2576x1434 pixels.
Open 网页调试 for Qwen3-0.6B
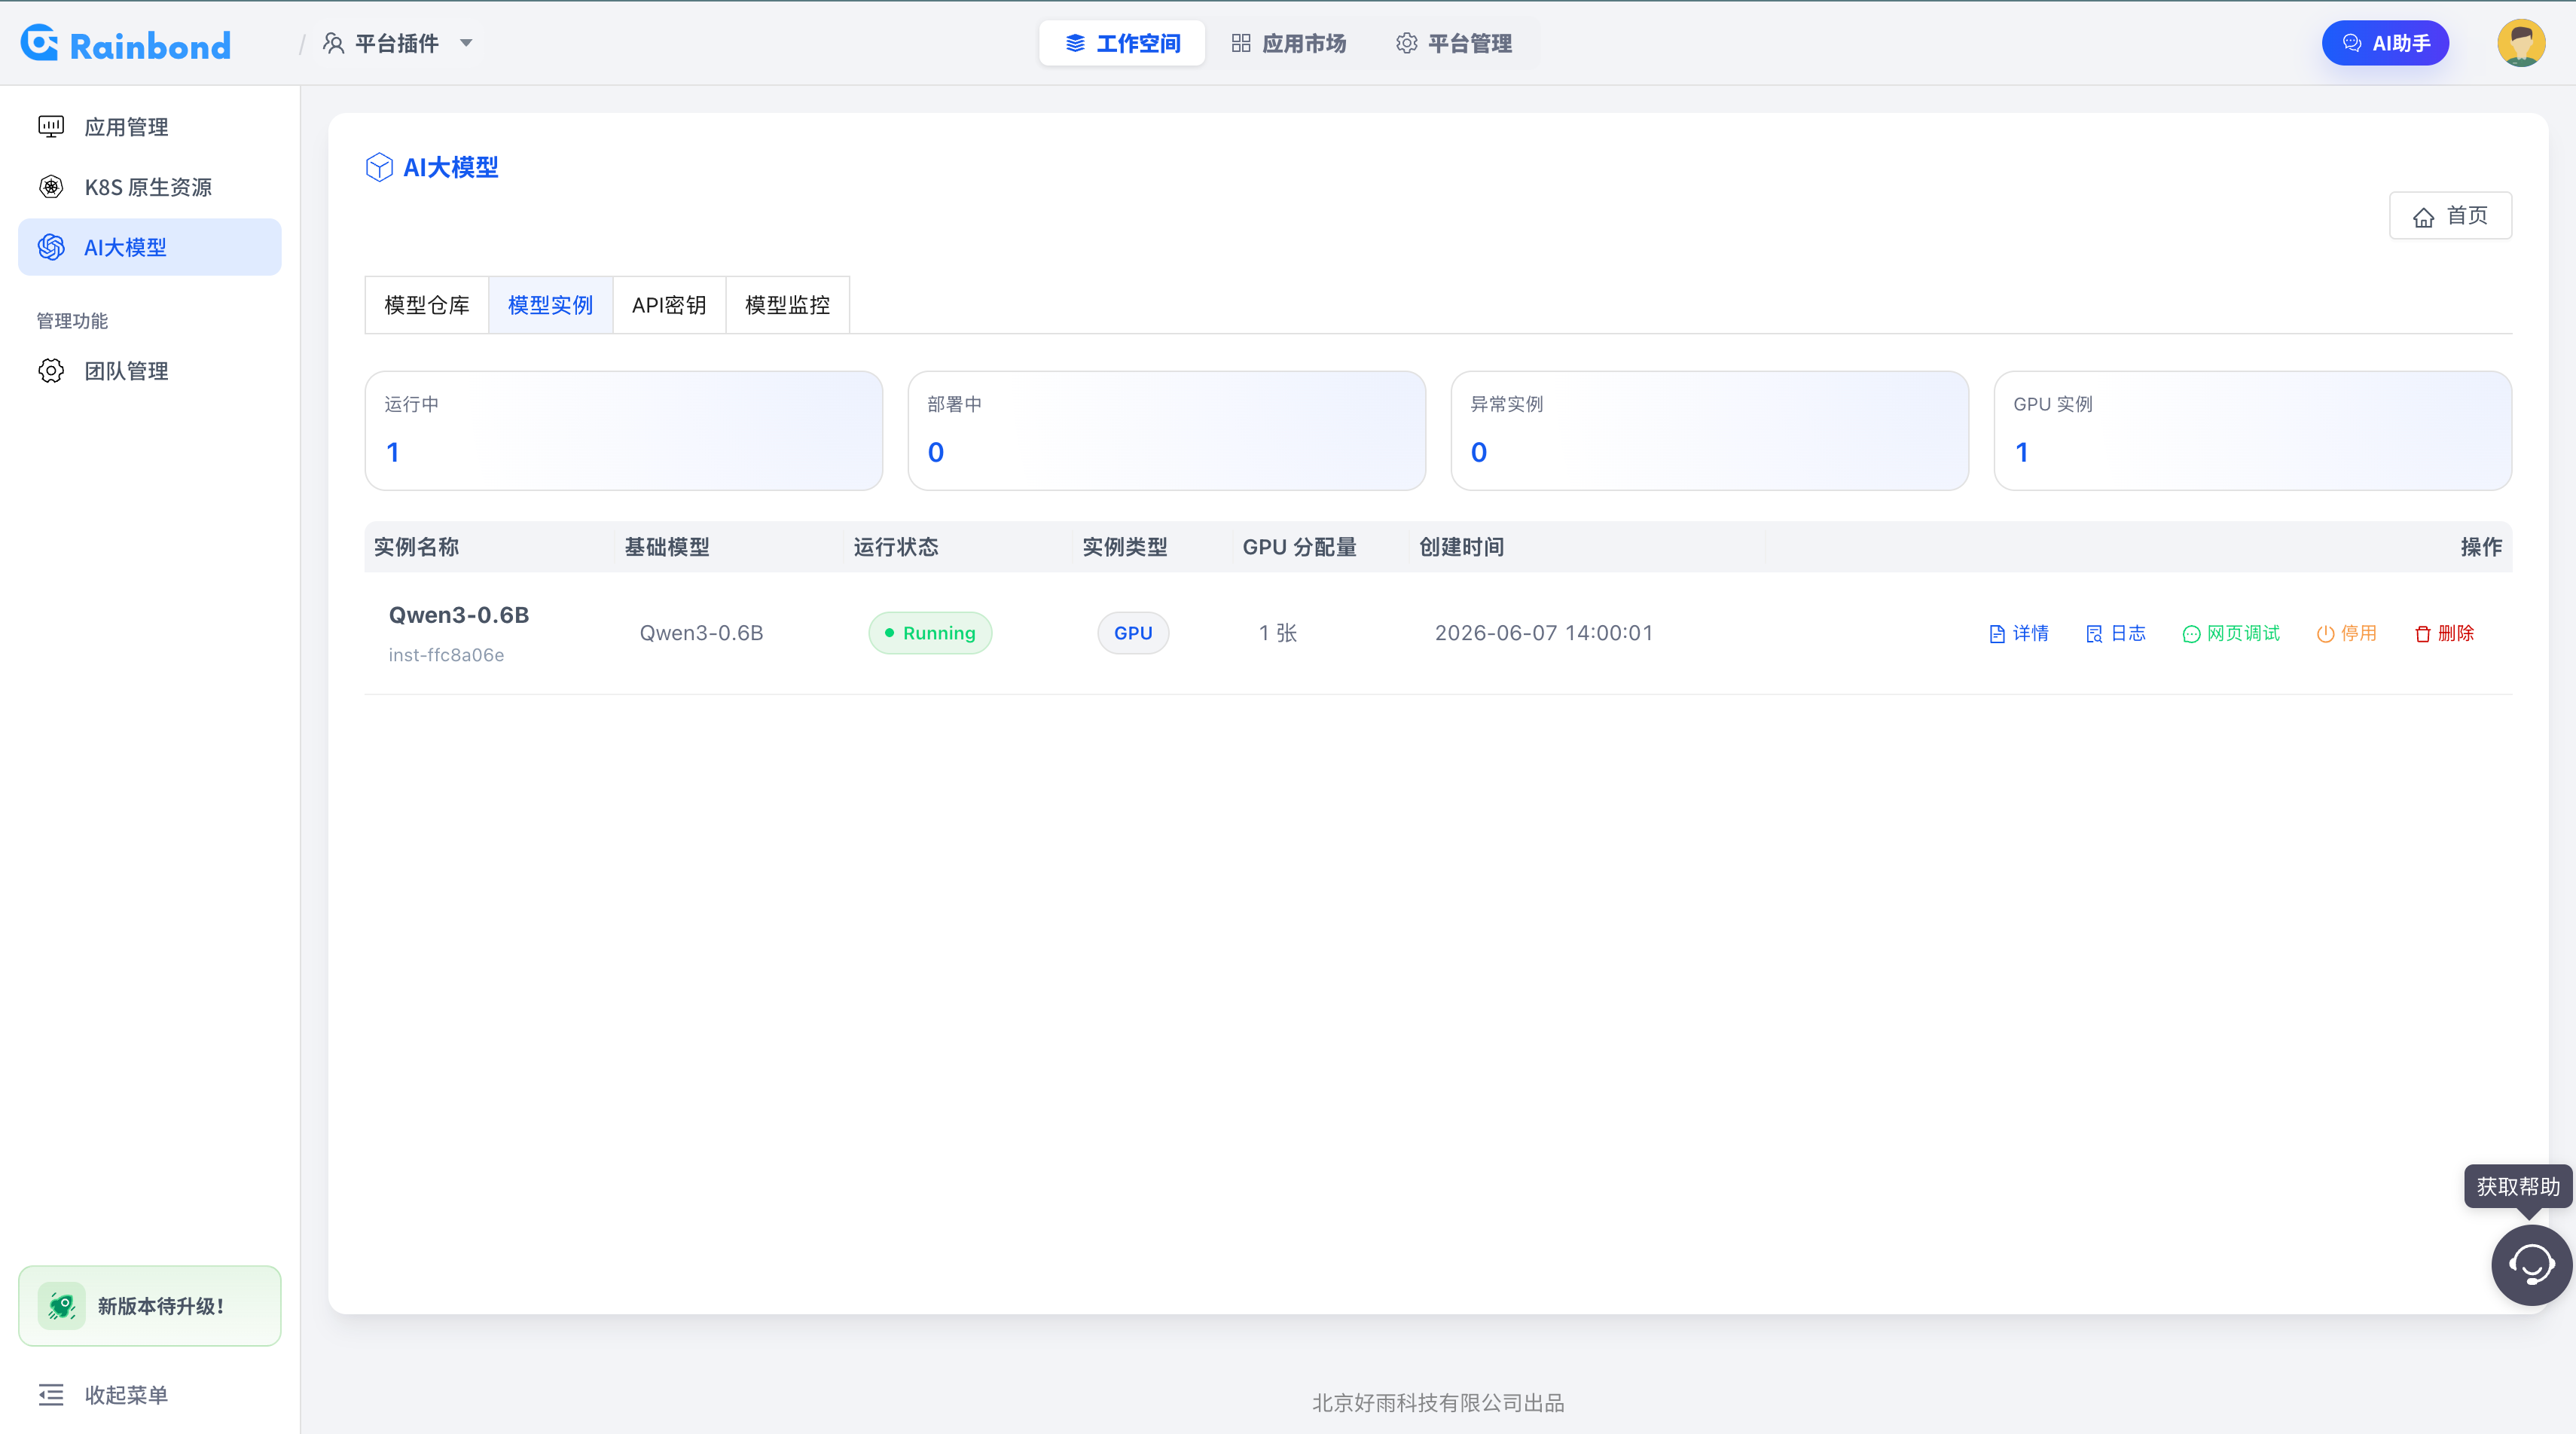pos(2231,633)
